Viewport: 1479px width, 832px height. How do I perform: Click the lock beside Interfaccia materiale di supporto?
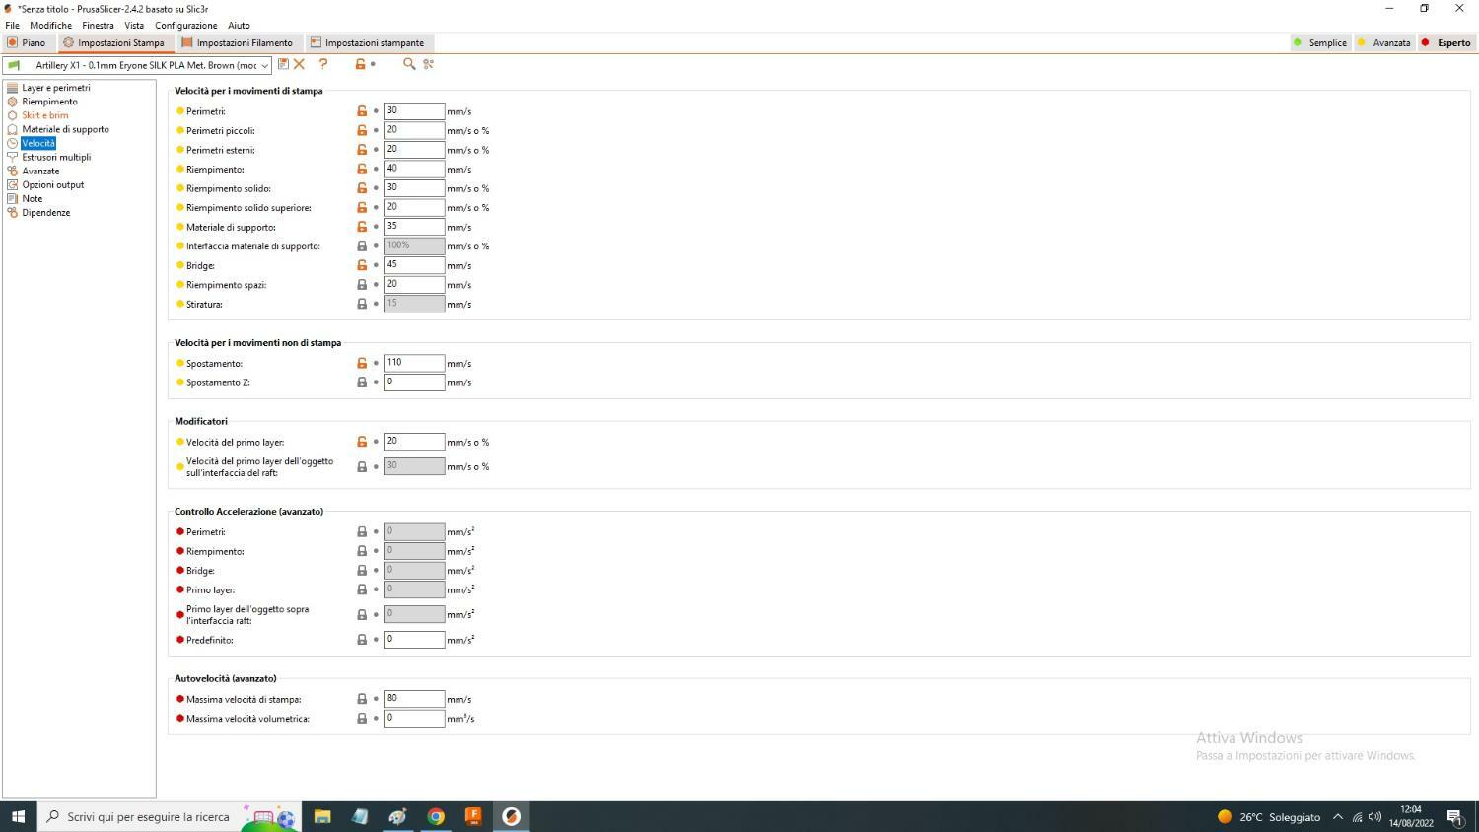[362, 246]
